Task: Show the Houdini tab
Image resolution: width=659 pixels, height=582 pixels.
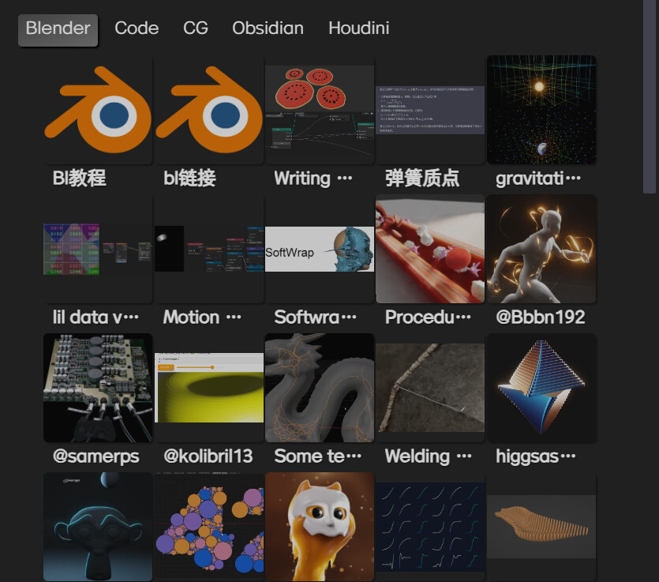Action: 359,28
